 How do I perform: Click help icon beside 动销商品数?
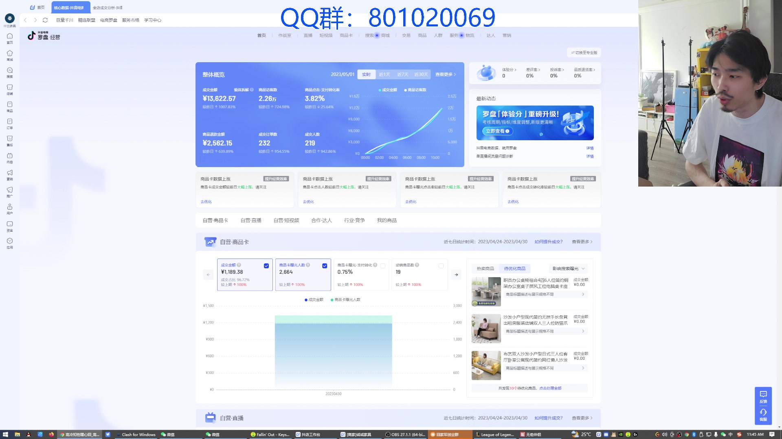(417, 265)
